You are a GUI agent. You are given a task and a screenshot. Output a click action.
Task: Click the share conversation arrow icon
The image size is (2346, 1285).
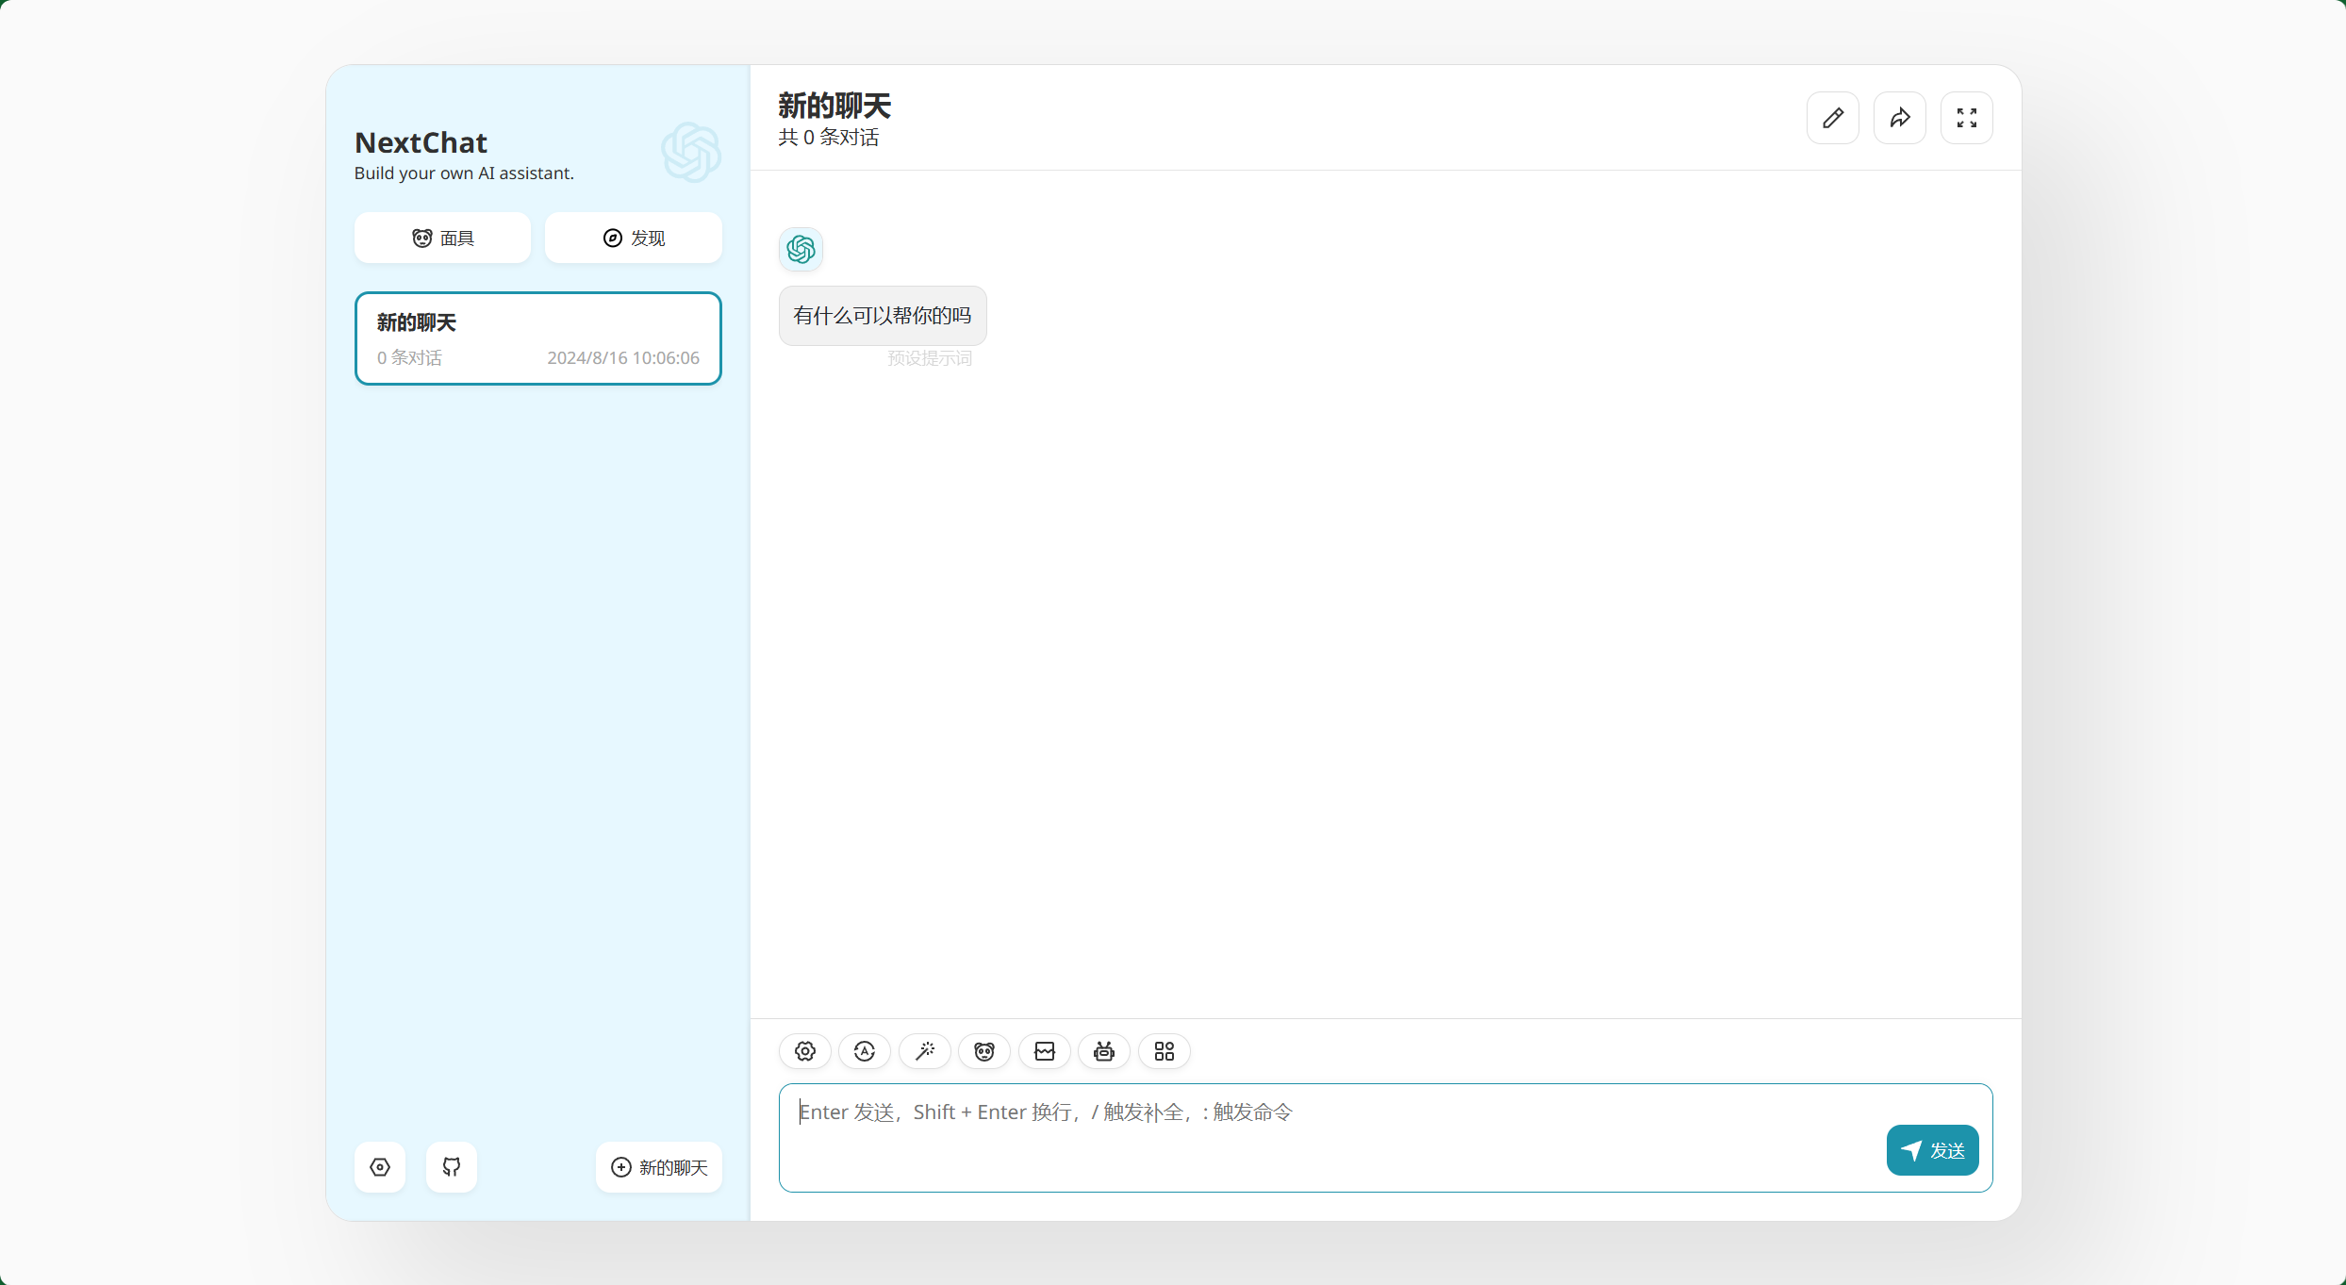[x=1900, y=118]
